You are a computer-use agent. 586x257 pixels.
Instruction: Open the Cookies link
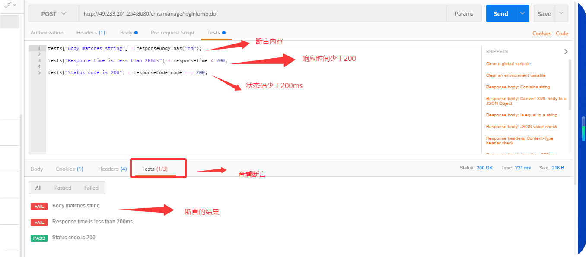(x=542, y=34)
